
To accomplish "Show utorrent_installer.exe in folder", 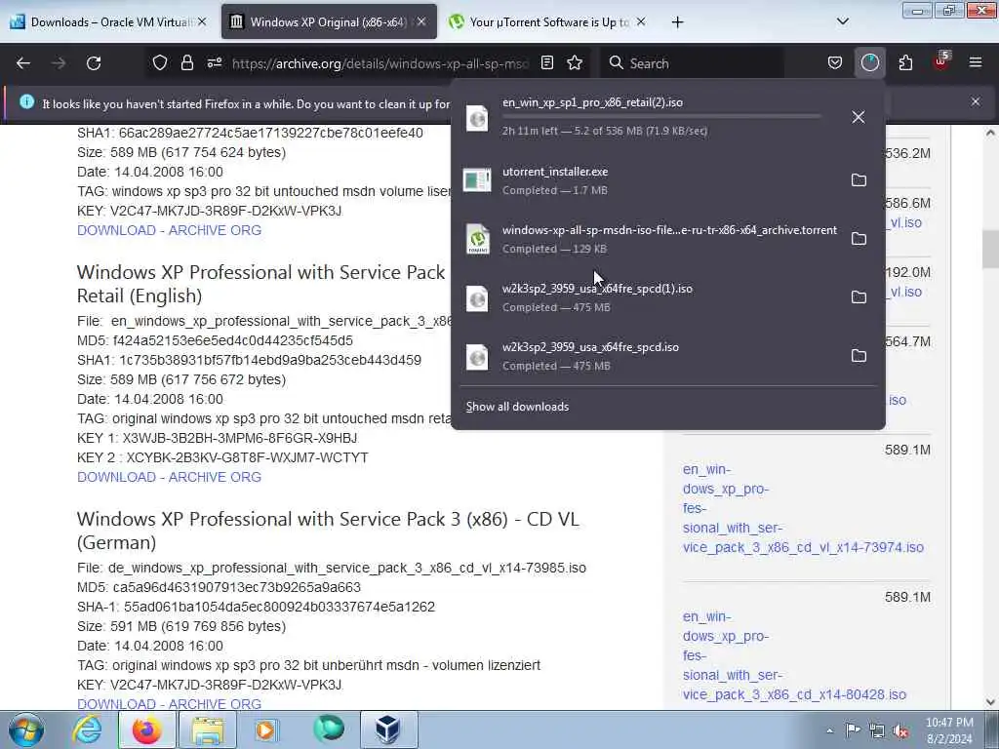I will click(859, 180).
